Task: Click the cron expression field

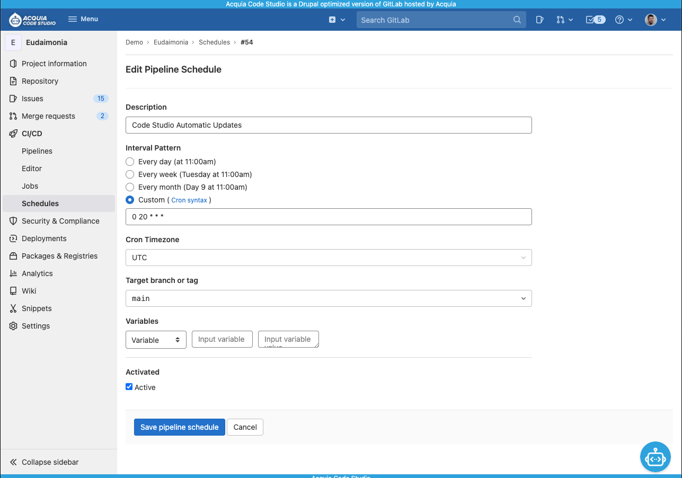Action: tap(329, 217)
